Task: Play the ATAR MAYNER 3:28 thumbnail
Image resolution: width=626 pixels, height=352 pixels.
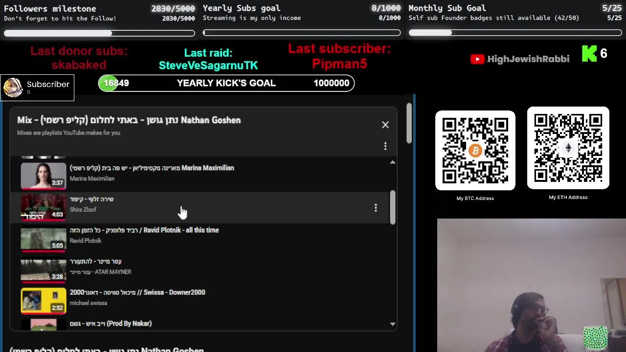Action: pyautogui.click(x=44, y=270)
